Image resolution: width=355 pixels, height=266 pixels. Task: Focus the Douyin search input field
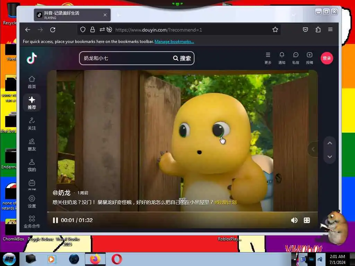point(127,58)
